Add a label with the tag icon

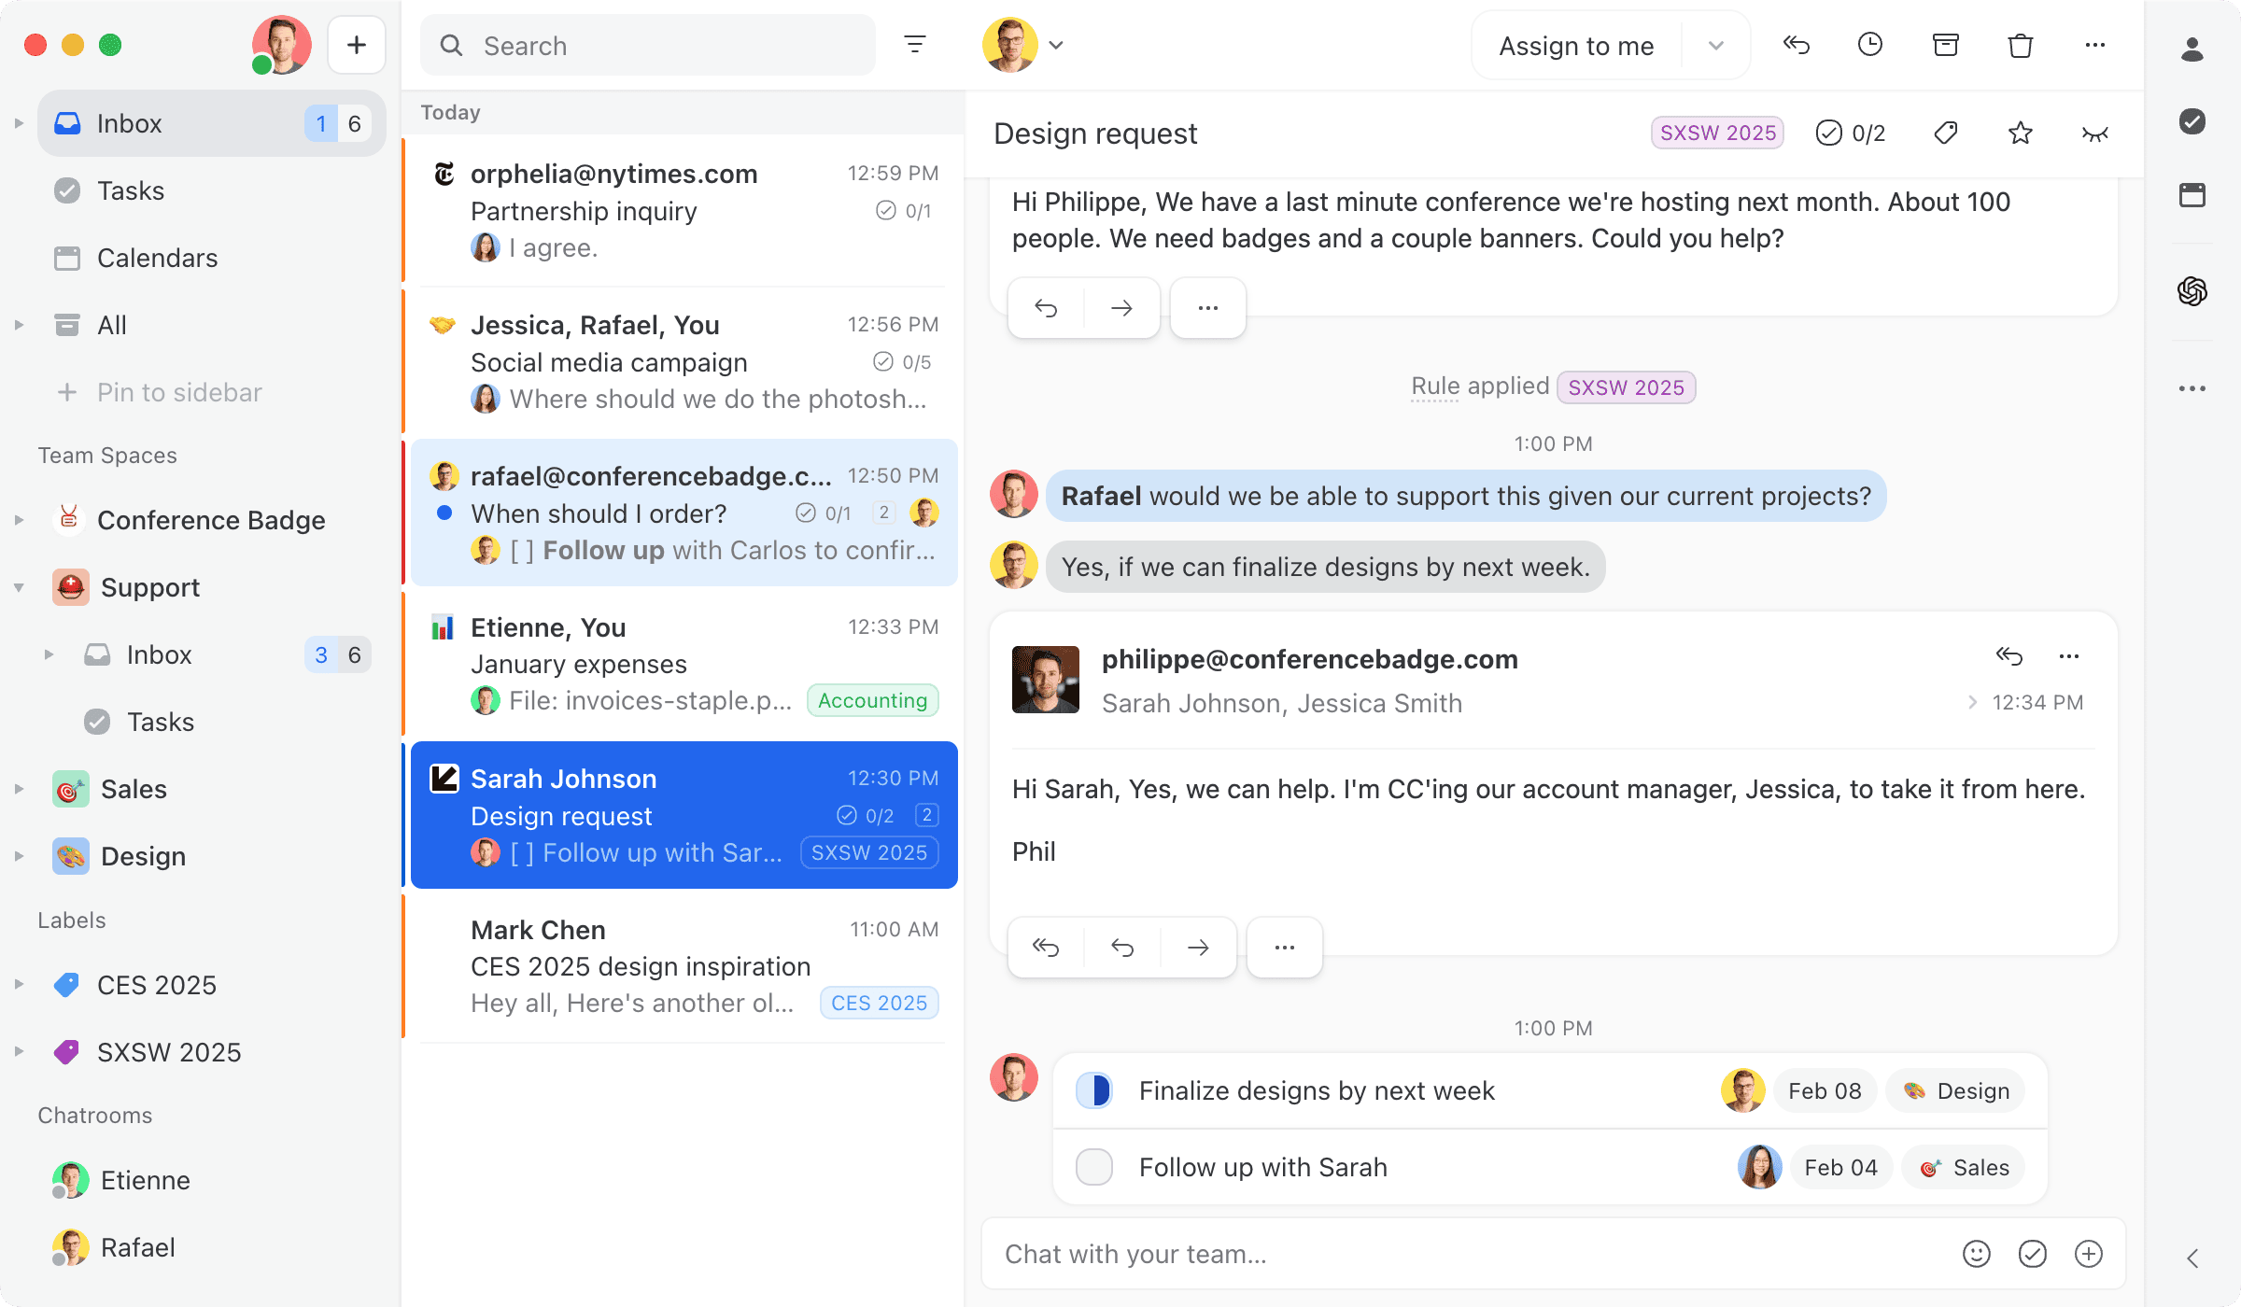pyautogui.click(x=1946, y=133)
